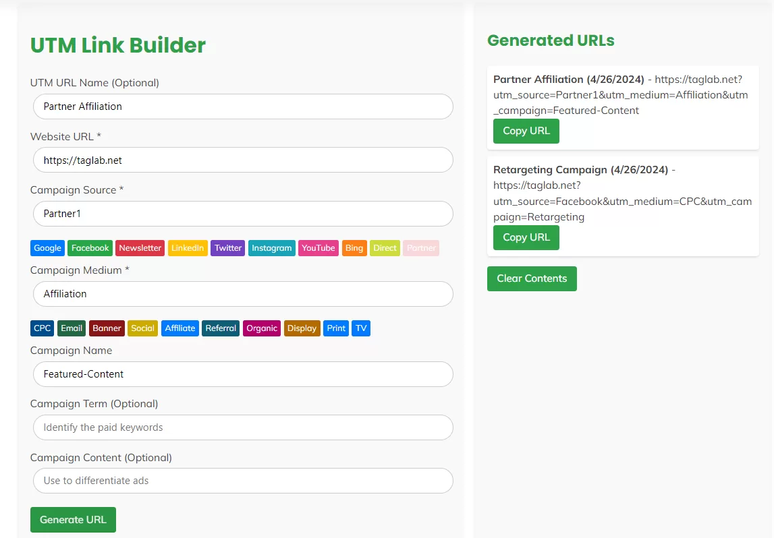The image size is (774, 538).
Task: Click the 'UTM URL Name (Optional)' label
Action: click(x=94, y=83)
